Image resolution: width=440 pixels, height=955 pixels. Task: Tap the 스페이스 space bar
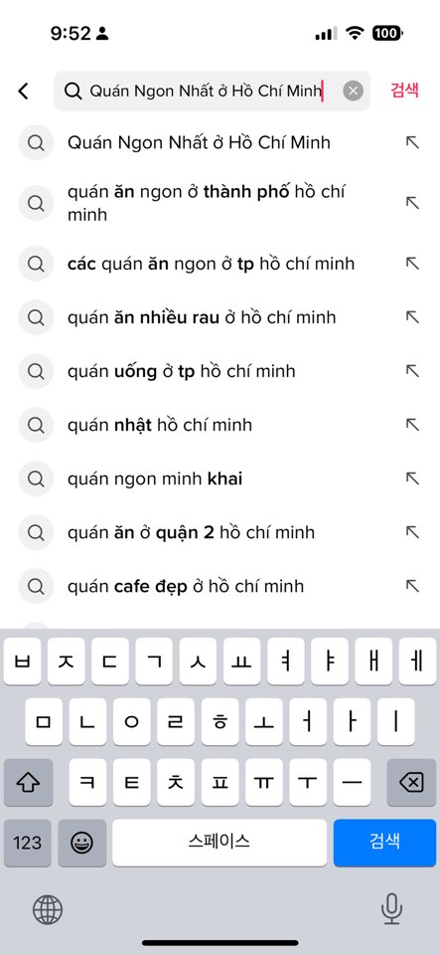(x=220, y=843)
